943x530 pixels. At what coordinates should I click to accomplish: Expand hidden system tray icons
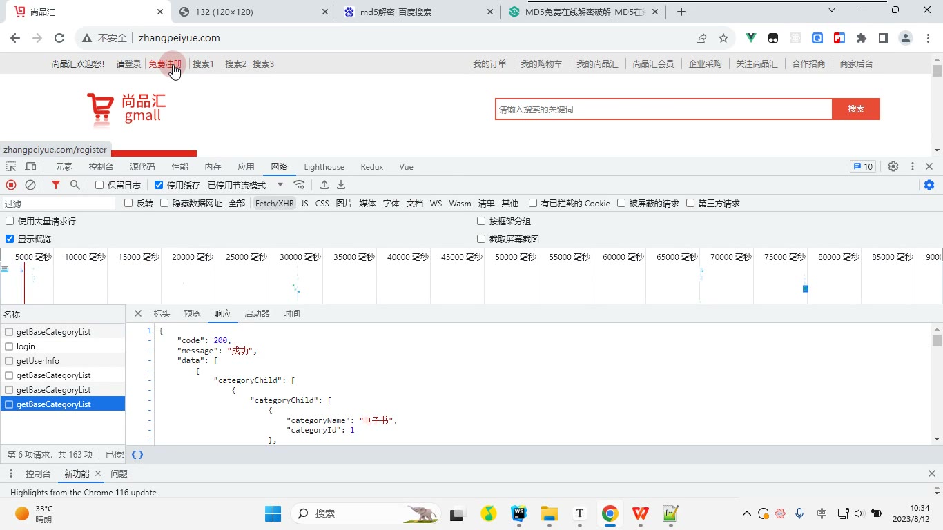pos(747,513)
